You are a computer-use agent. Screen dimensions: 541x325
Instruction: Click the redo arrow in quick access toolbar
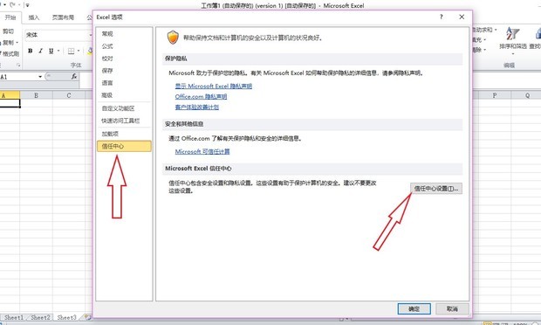(x=13, y=4)
